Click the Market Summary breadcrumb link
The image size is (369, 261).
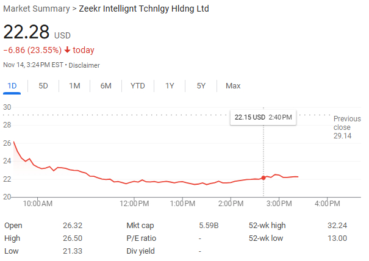(x=36, y=9)
